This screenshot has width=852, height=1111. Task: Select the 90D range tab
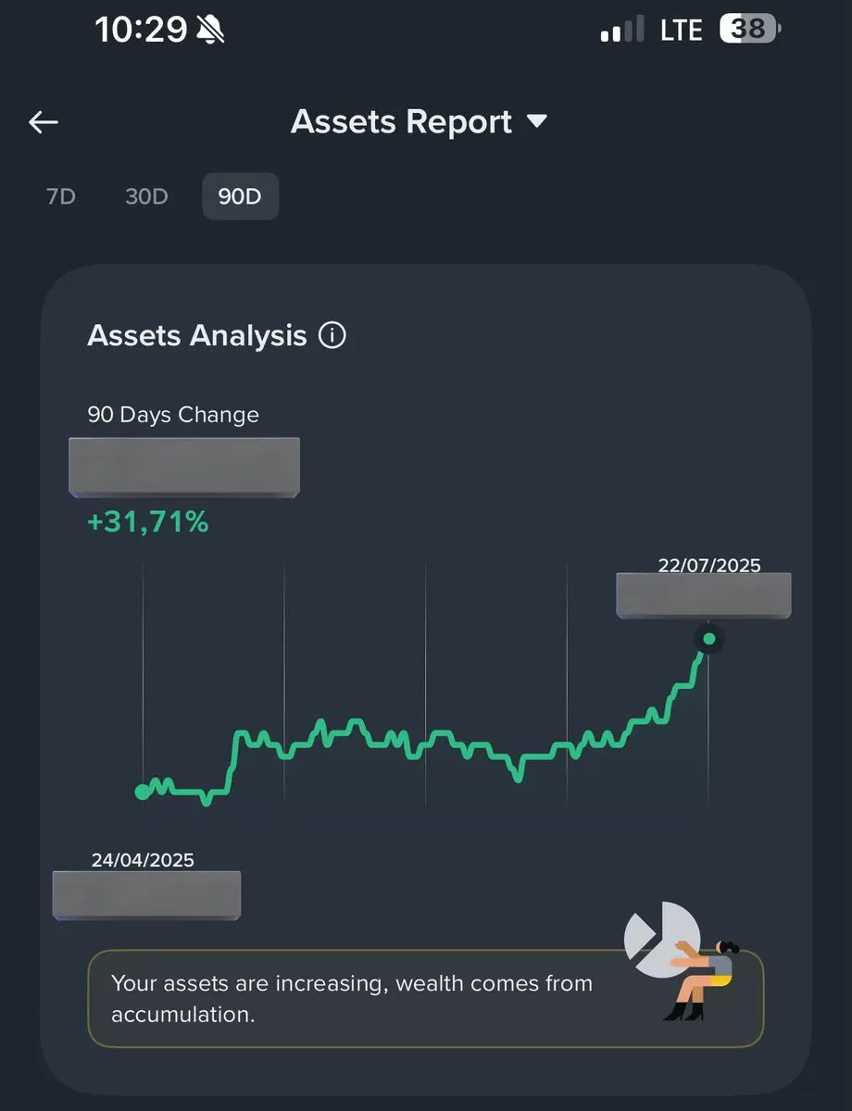click(x=240, y=196)
